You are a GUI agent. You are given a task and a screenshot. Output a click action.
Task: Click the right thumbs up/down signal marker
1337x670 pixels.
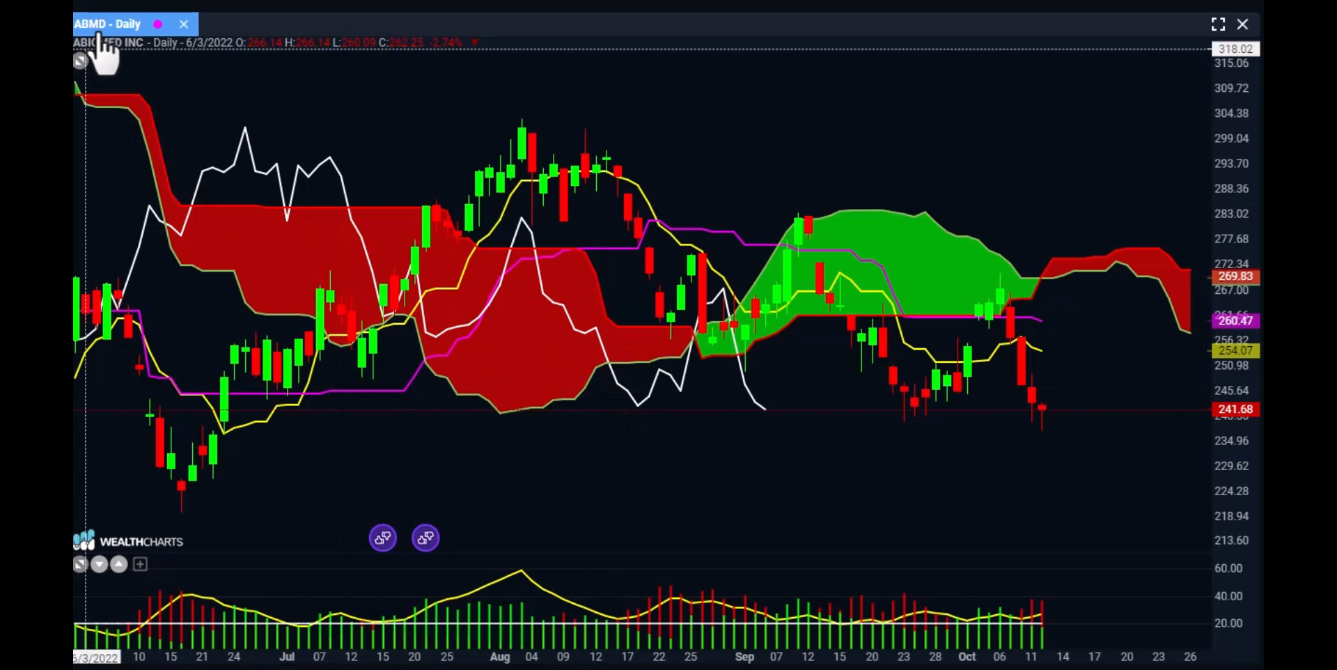click(x=425, y=538)
